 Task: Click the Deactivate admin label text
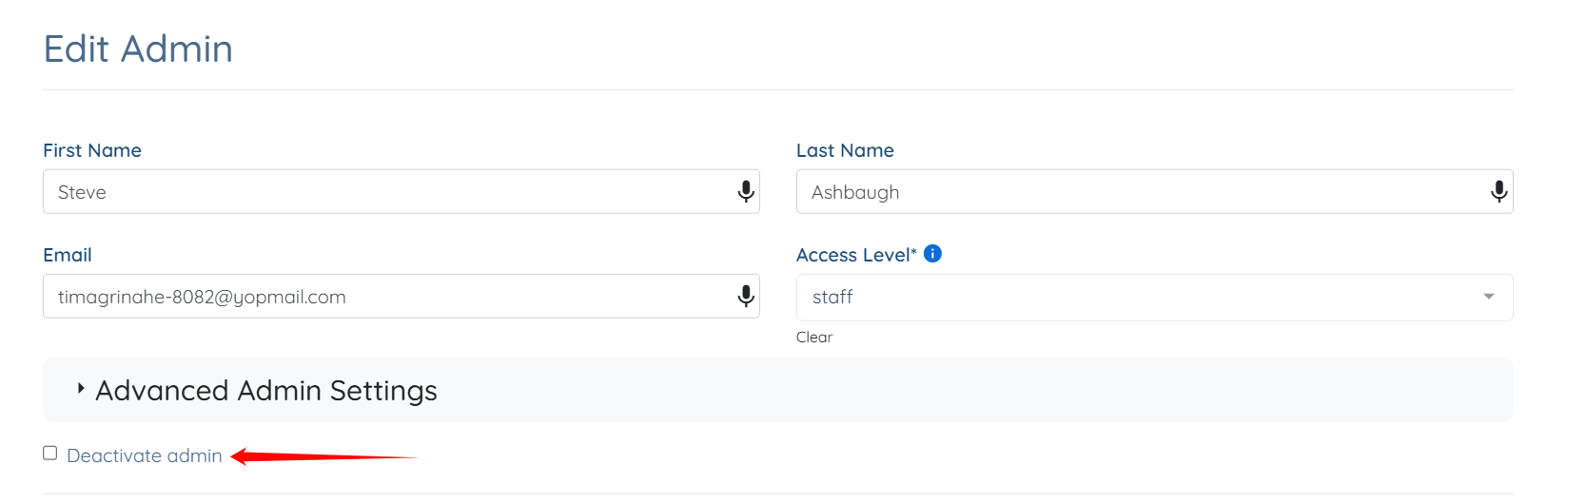tap(145, 456)
